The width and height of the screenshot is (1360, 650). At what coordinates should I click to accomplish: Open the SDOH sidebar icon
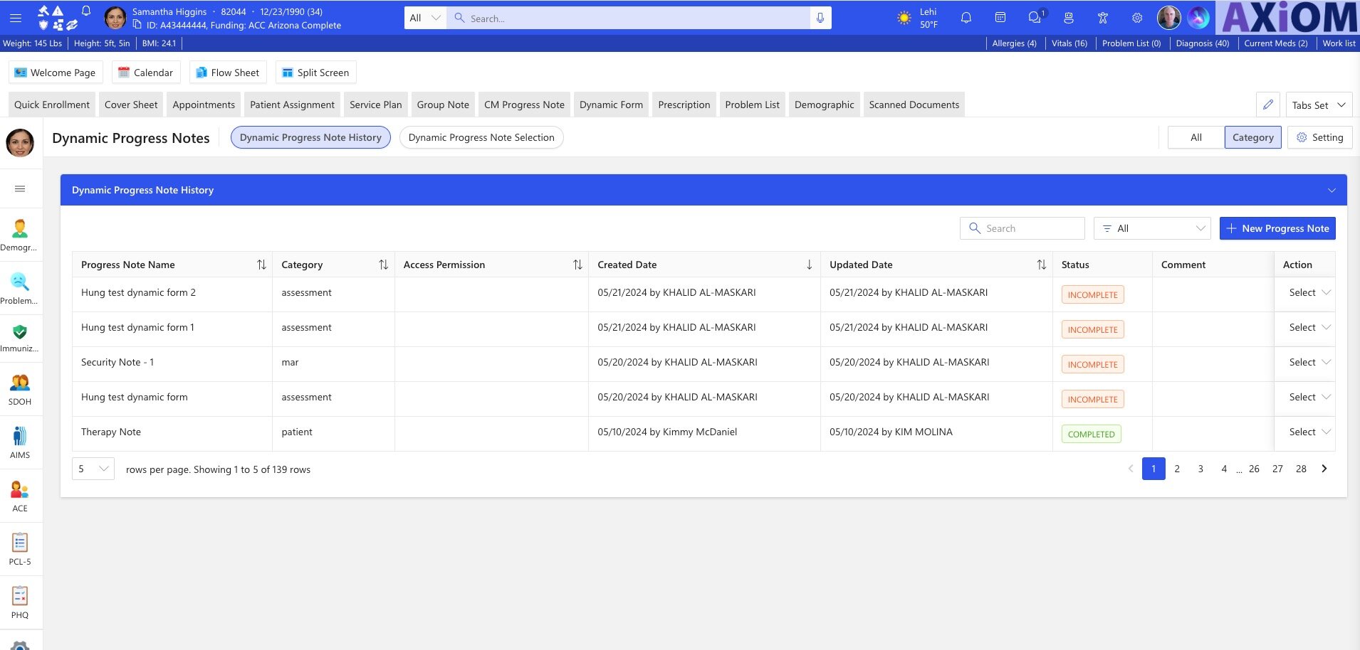coord(20,389)
